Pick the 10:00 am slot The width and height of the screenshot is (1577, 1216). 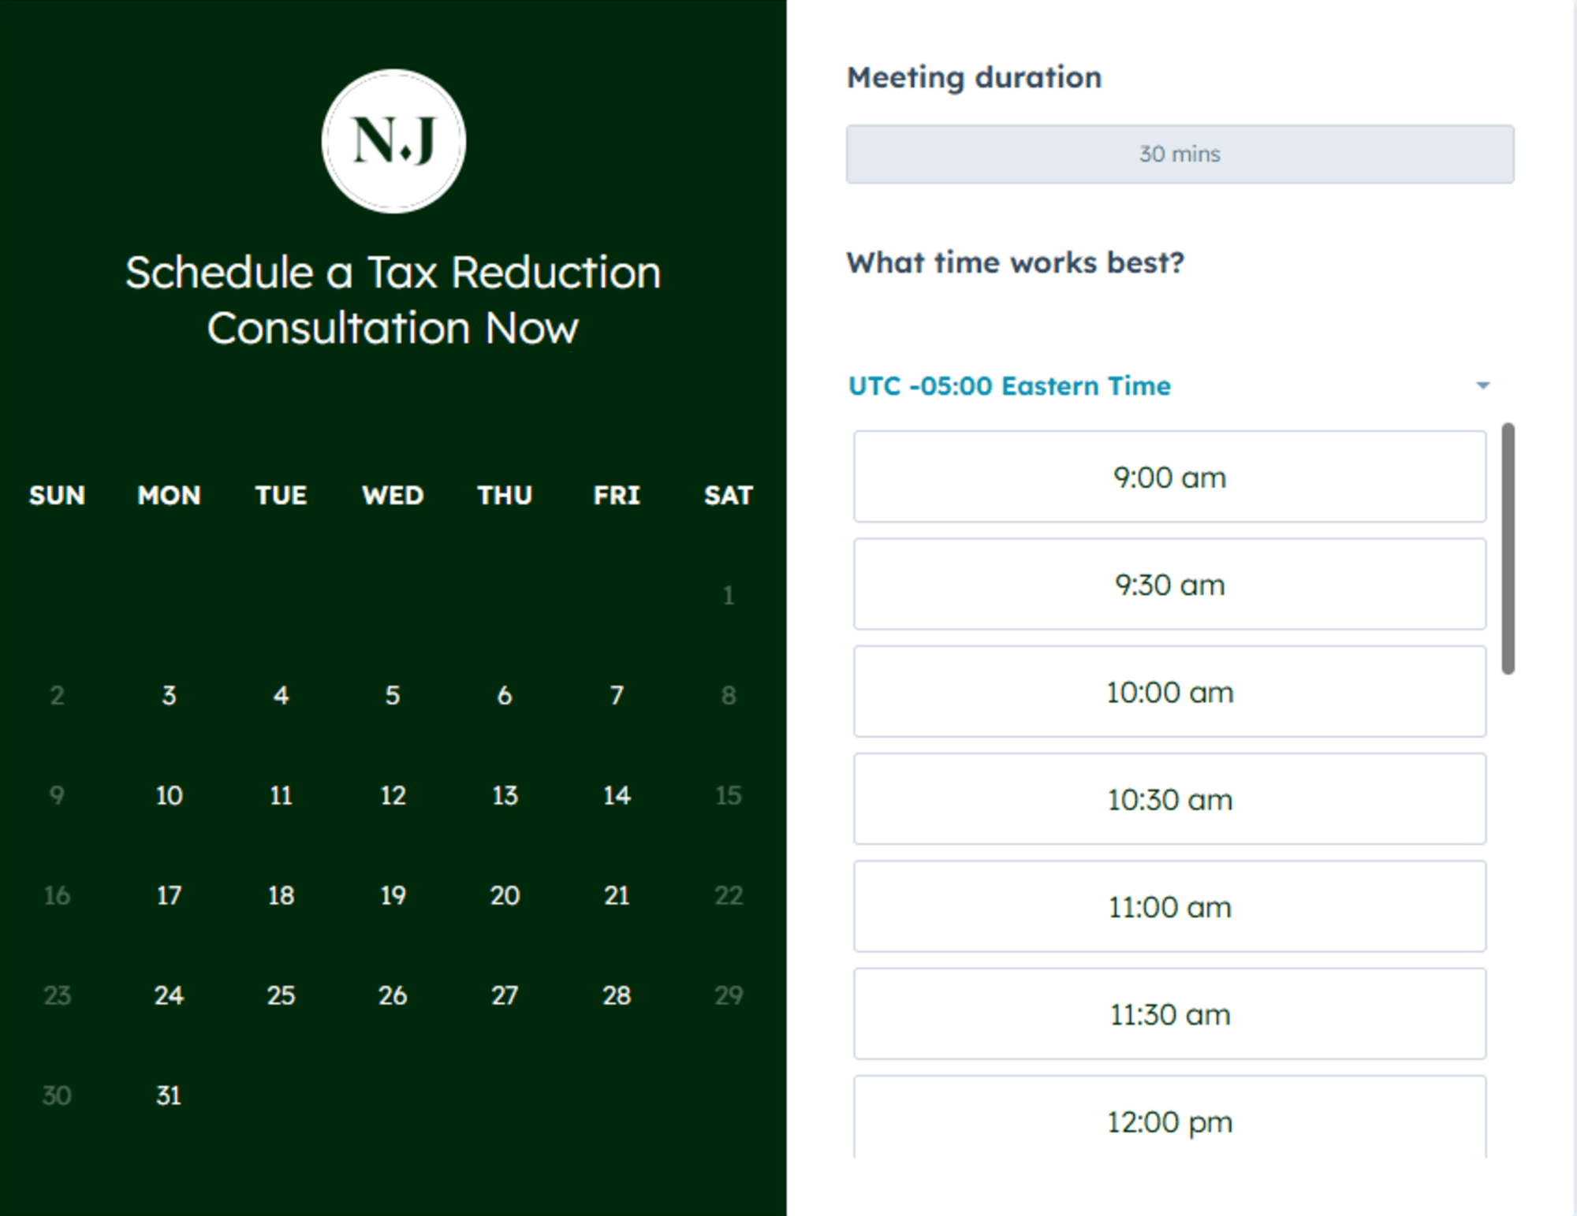[1169, 691]
